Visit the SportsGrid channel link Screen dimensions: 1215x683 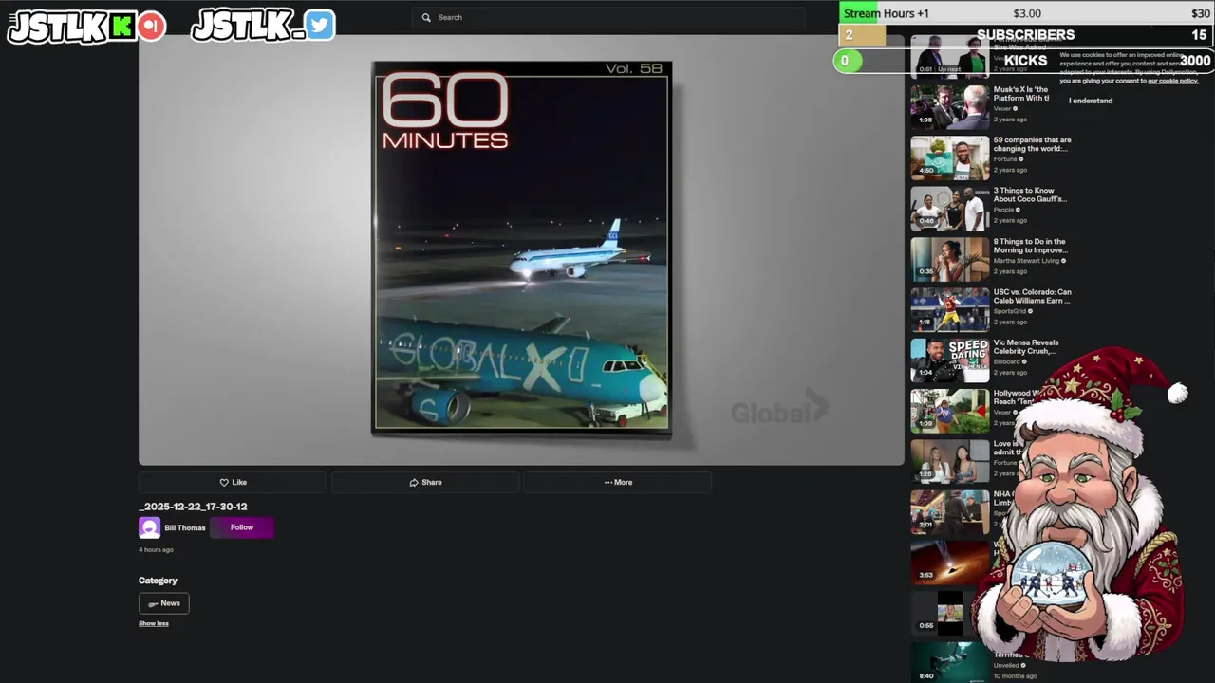click(x=1010, y=311)
